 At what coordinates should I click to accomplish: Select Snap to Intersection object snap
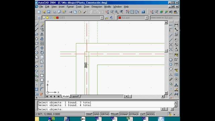pos(171,45)
